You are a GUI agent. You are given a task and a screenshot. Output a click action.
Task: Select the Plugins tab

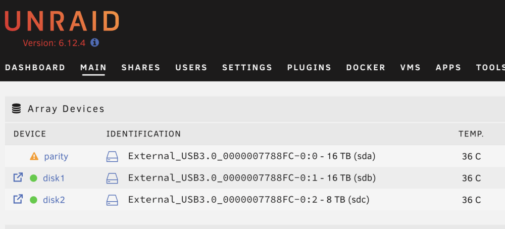(309, 67)
